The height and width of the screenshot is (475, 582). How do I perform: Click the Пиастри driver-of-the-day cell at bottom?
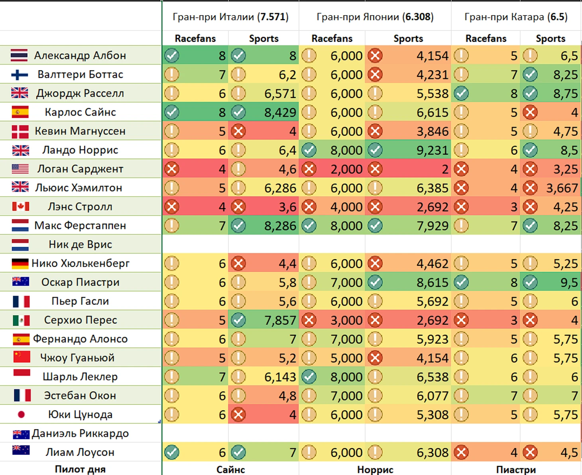pyautogui.click(x=516, y=469)
